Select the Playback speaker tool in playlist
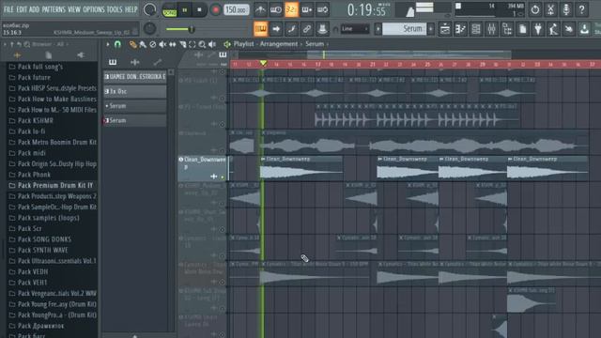The image size is (601, 338). [212, 44]
